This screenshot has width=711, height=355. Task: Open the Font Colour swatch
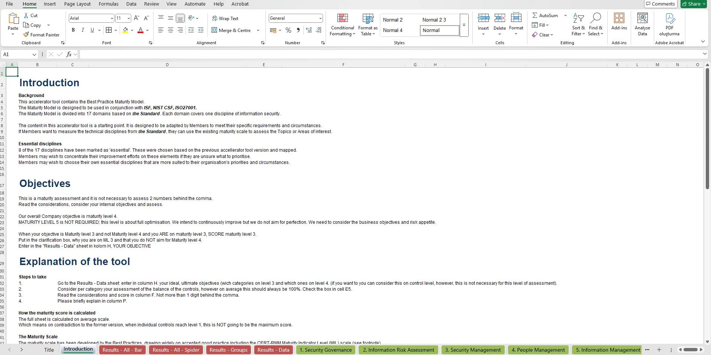140,30
